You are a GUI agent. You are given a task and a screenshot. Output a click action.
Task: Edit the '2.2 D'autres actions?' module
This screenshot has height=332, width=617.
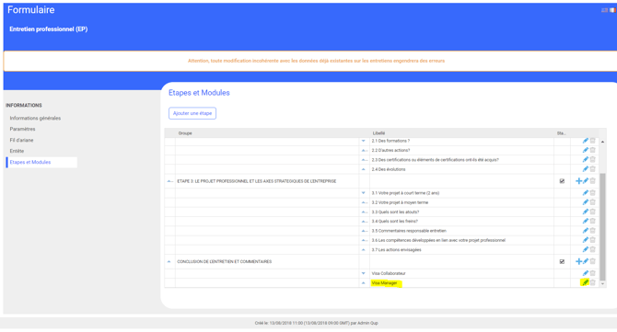click(586, 150)
